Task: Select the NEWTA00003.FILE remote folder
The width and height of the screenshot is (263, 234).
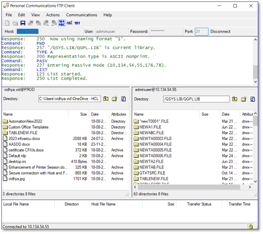Action: pyautogui.click(x=156, y=138)
